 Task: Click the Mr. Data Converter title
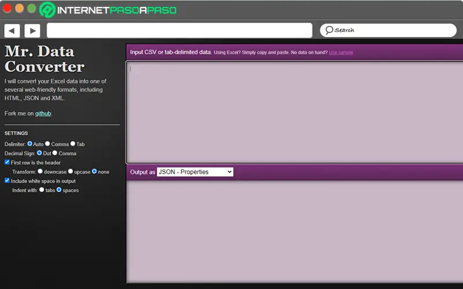click(45, 59)
